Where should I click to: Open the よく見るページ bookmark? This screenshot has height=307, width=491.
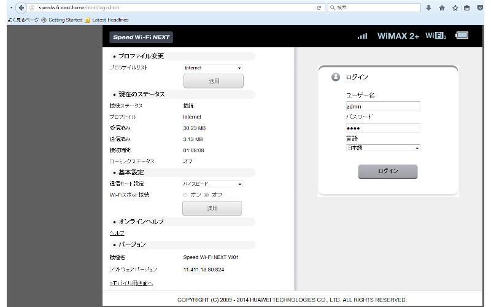click(23, 20)
